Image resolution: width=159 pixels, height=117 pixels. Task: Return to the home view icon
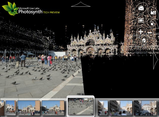coord(144,40)
